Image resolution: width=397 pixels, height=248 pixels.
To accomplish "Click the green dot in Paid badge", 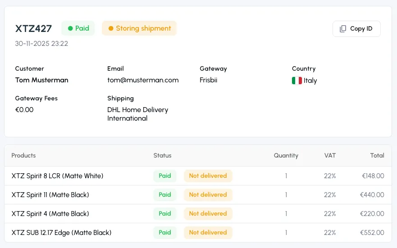I will (x=70, y=28).
